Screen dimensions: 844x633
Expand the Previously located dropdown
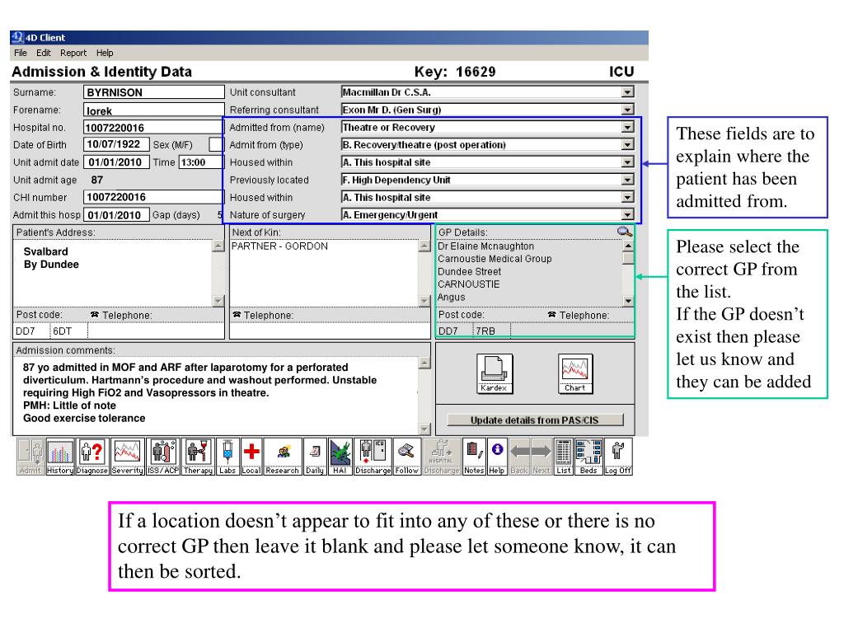tap(627, 180)
